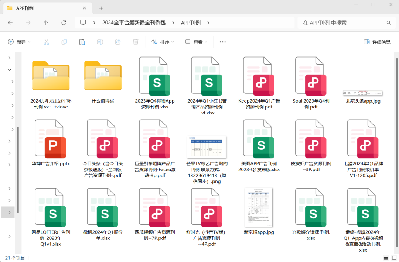Expand chevron between 2024全平台最新最全刊例包 and APP刊例
Image resolution: width=399 pixels, height=262 pixels.
tap(173, 23)
